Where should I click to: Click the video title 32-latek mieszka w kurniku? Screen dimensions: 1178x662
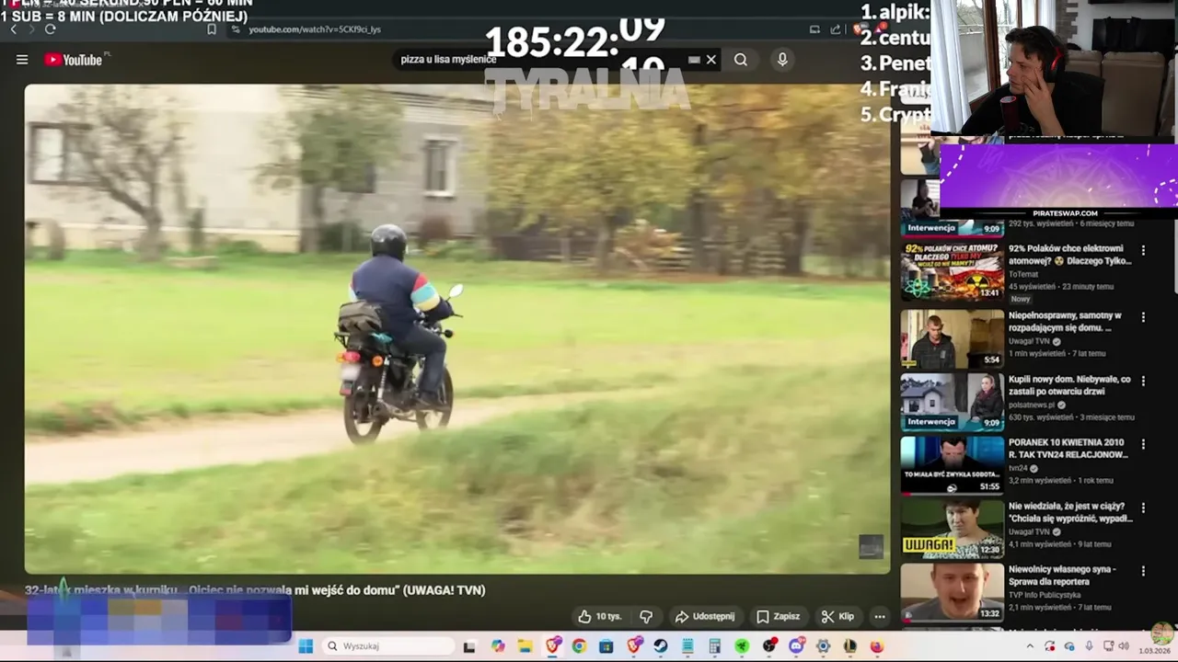(x=255, y=590)
